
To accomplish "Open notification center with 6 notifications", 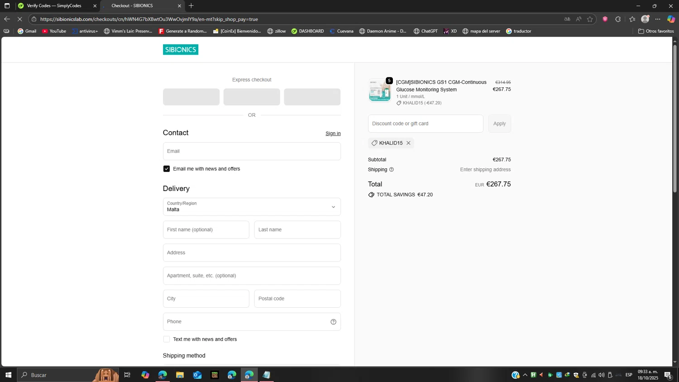I will coord(668,375).
